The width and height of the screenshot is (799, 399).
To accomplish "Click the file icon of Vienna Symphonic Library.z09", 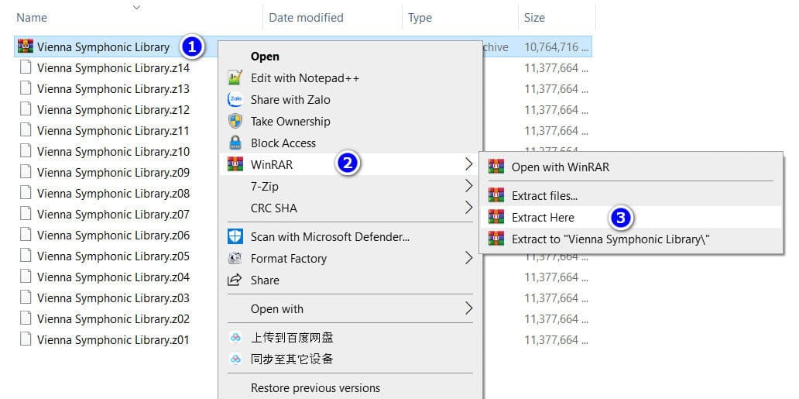I will [x=26, y=172].
